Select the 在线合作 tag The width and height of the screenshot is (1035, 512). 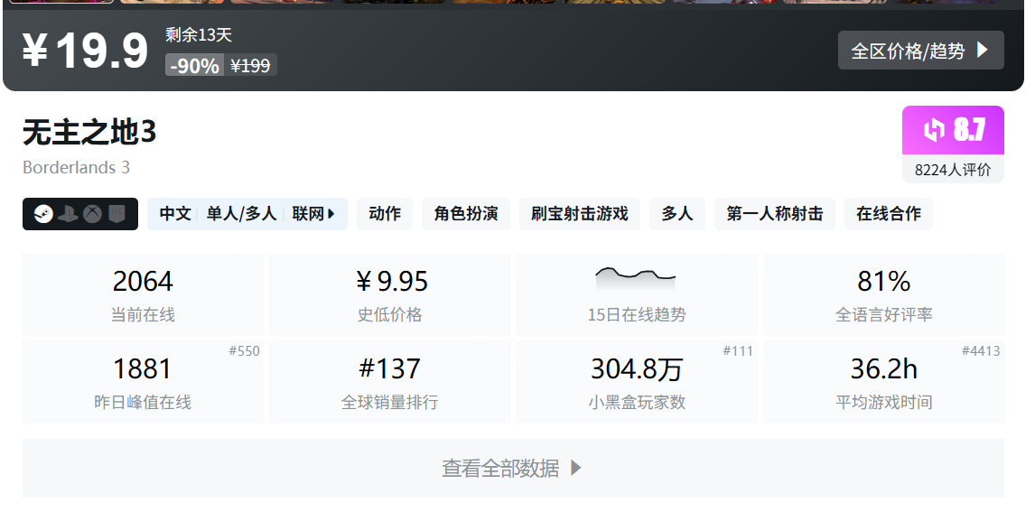pyautogui.click(x=889, y=214)
